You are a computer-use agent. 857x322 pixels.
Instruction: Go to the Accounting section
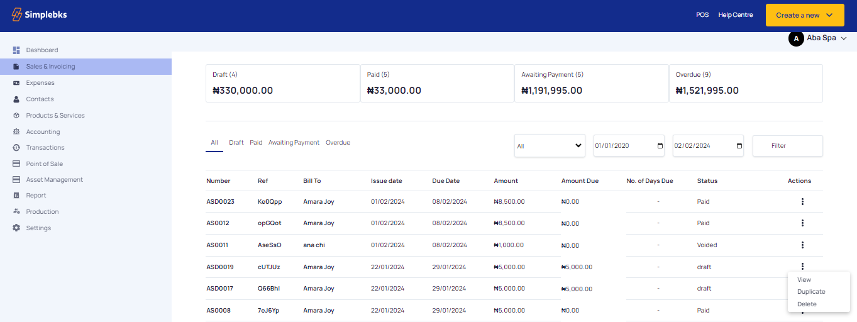(43, 132)
